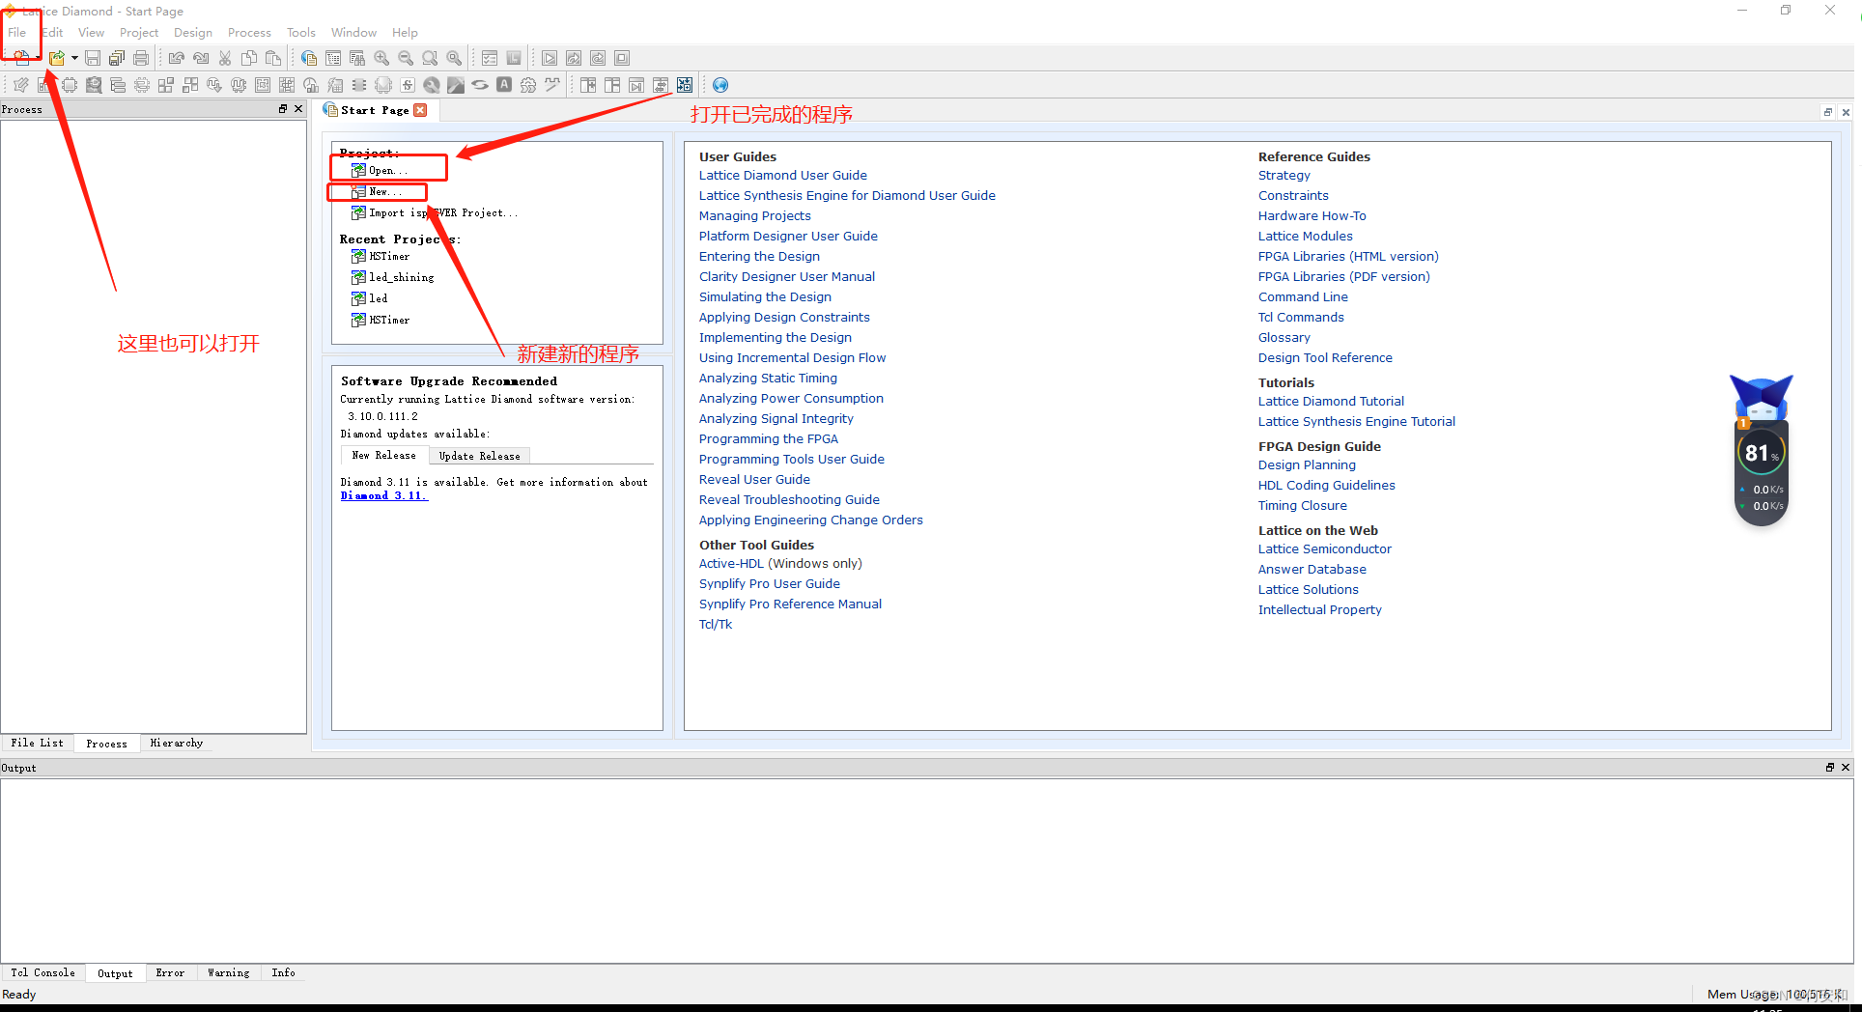Select the Info tab

(283, 972)
